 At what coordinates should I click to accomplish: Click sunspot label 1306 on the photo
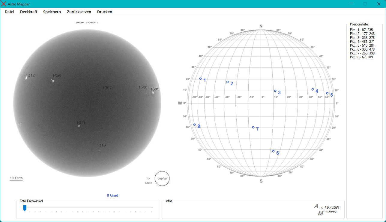pyautogui.click(x=143, y=87)
